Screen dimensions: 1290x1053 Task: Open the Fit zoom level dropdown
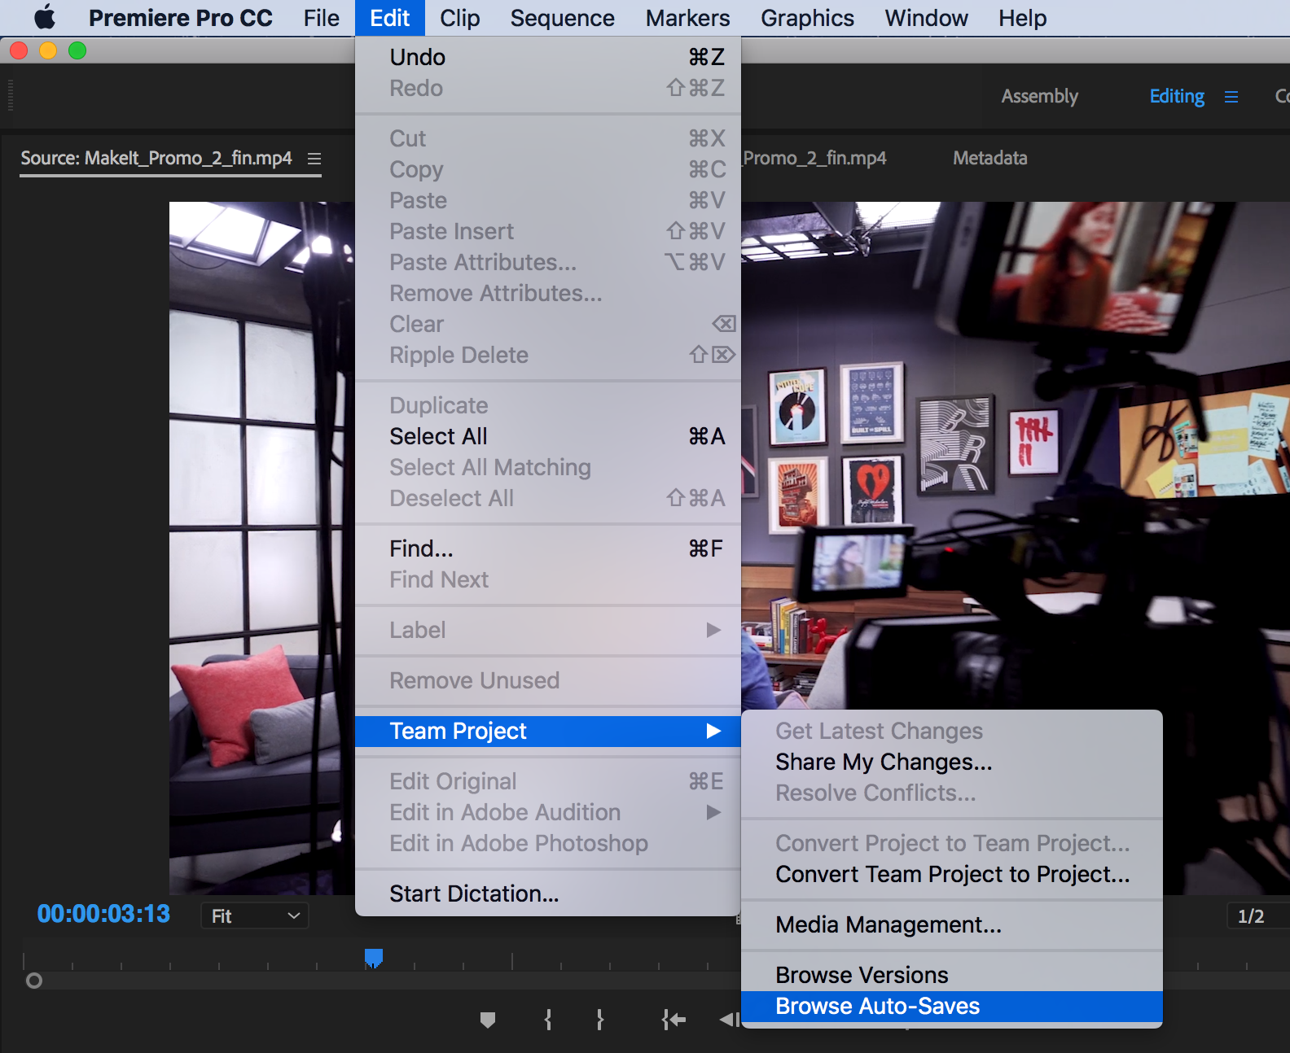(255, 915)
